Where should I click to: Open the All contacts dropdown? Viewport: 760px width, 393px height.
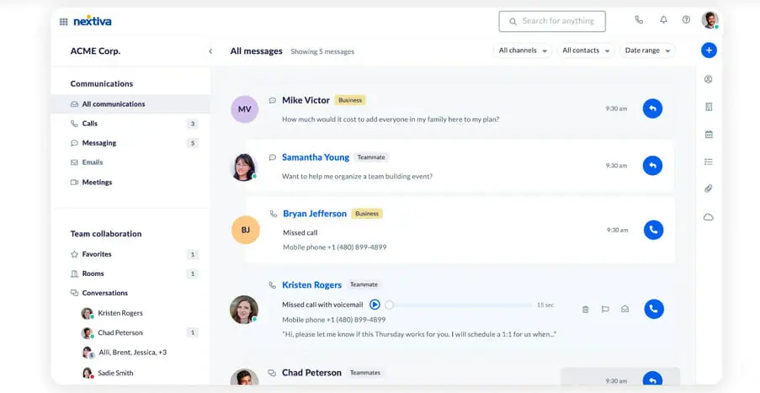pos(586,50)
